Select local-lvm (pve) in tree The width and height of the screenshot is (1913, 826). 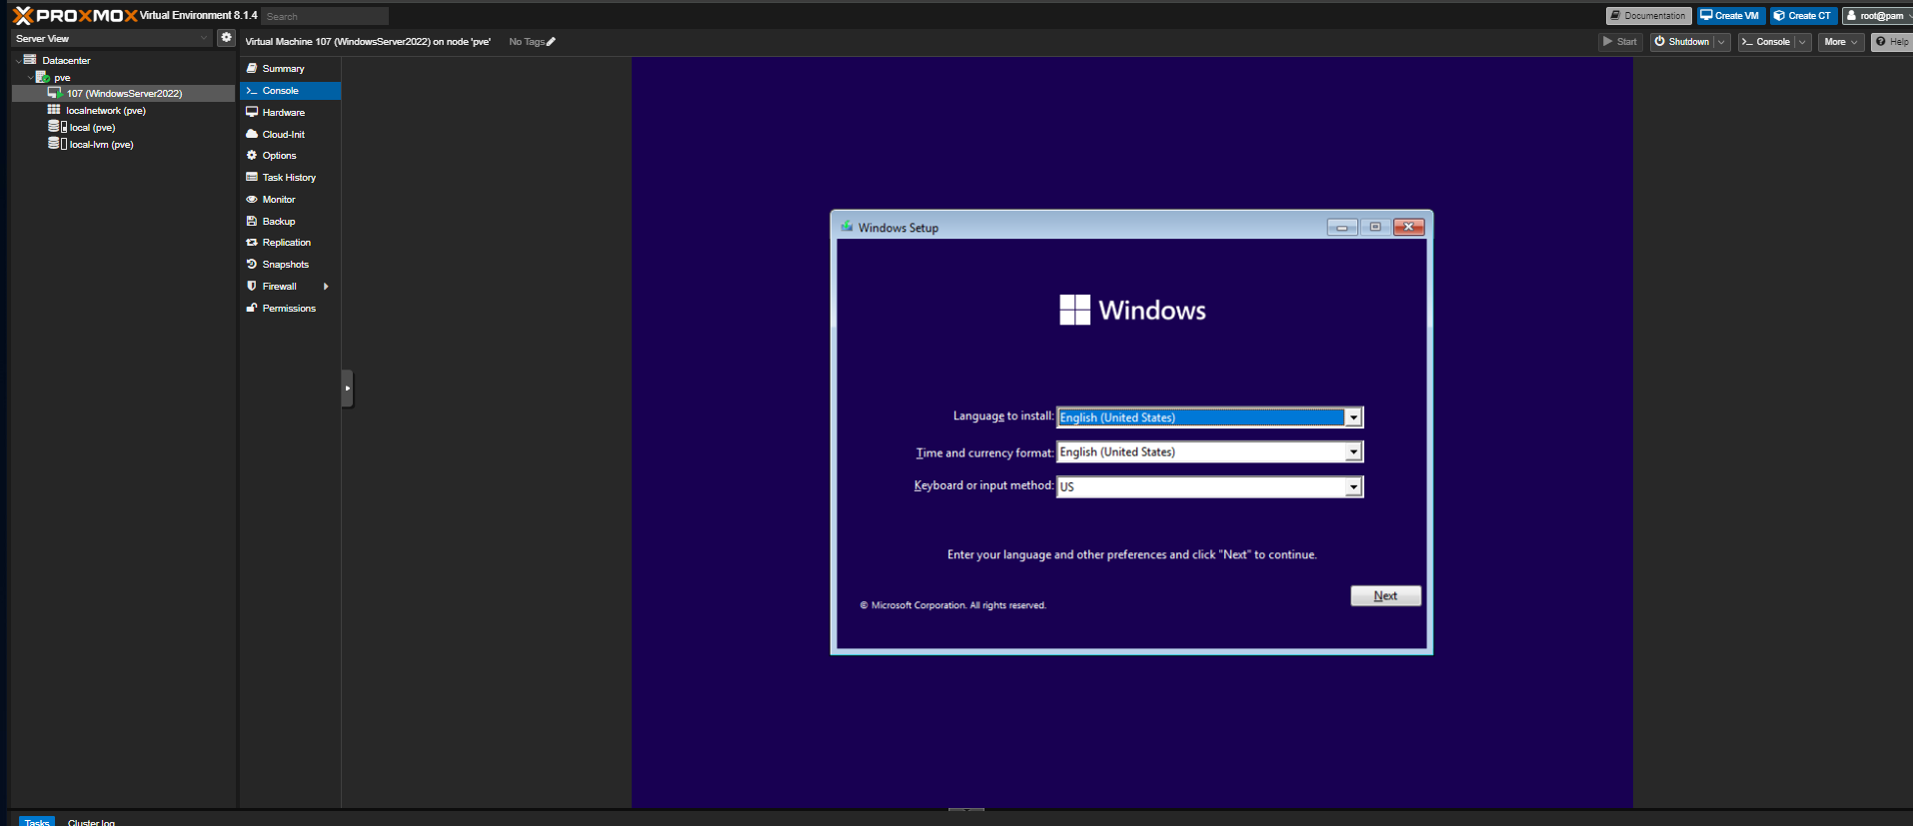pos(101,144)
